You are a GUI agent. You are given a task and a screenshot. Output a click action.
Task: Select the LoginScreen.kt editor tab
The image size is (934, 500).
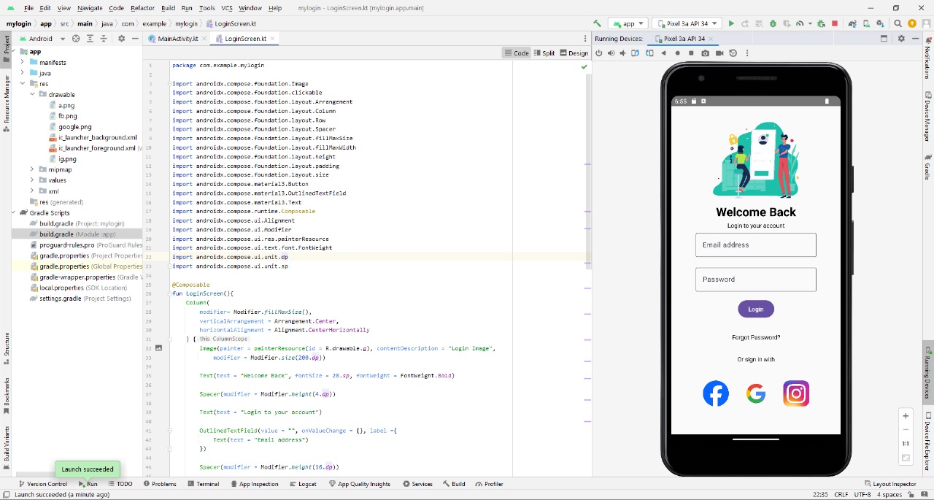[244, 38]
